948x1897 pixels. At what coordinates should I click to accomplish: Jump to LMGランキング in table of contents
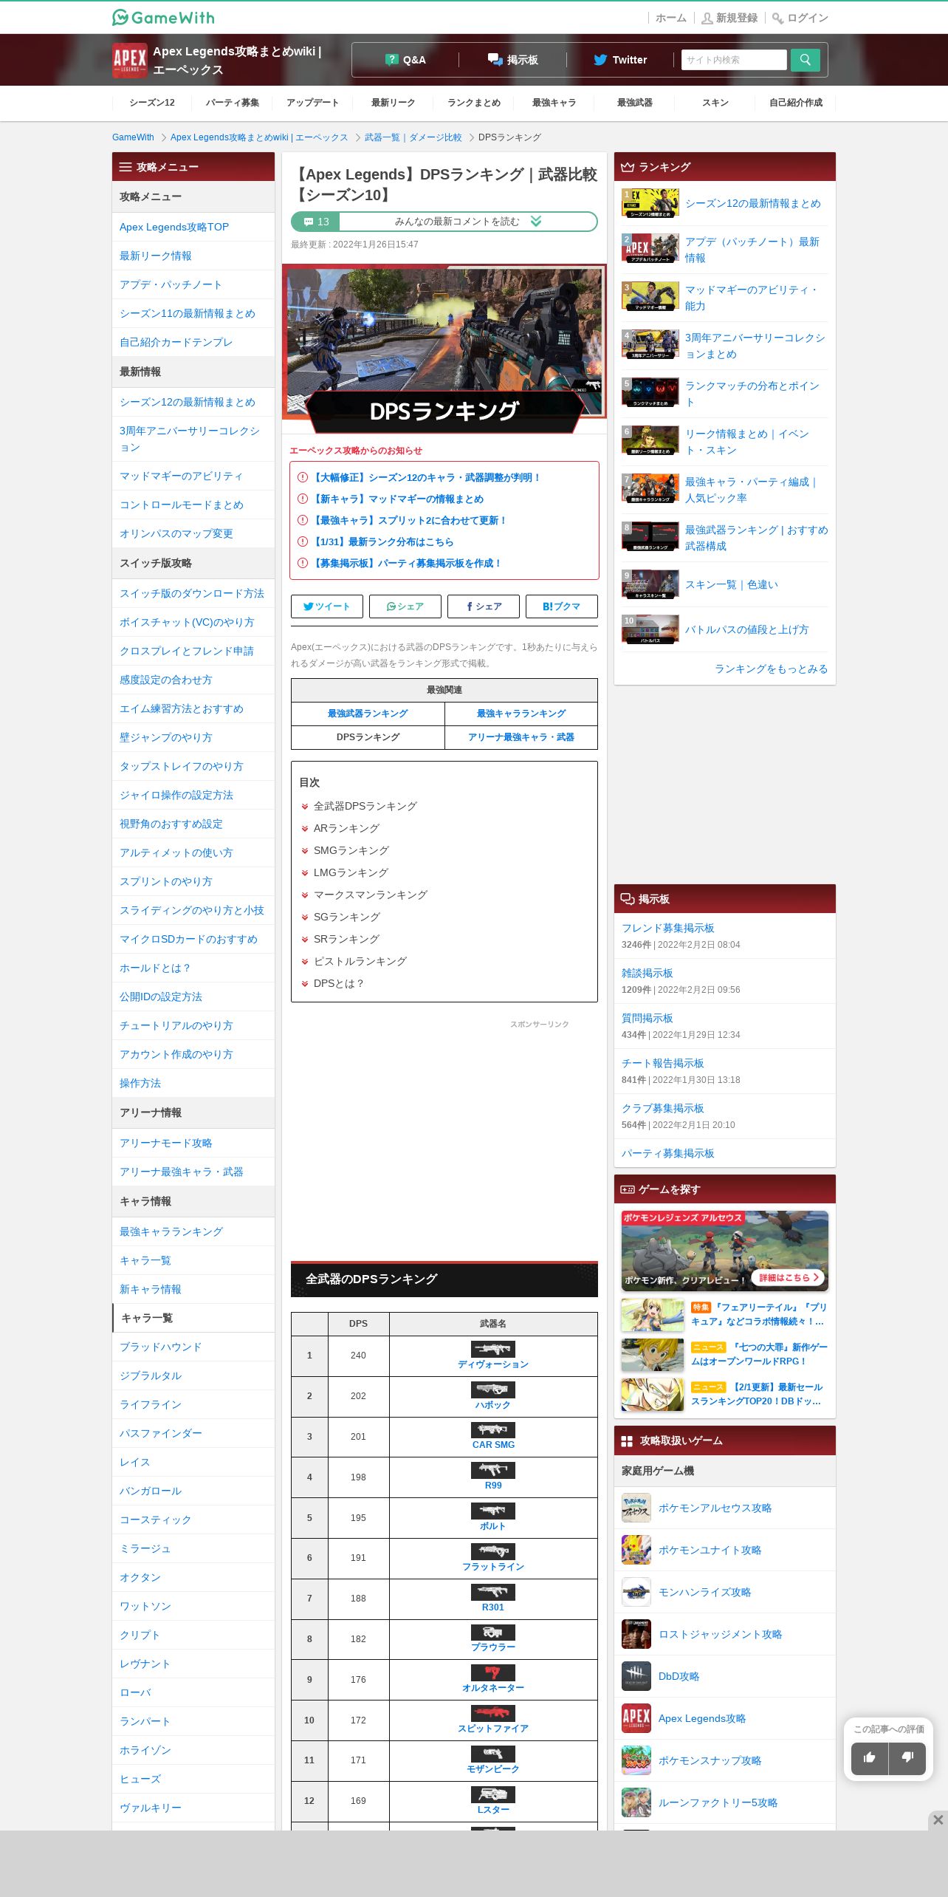[351, 872]
